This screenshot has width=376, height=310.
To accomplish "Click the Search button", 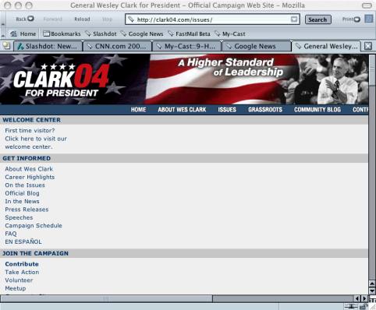I will pos(317,19).
